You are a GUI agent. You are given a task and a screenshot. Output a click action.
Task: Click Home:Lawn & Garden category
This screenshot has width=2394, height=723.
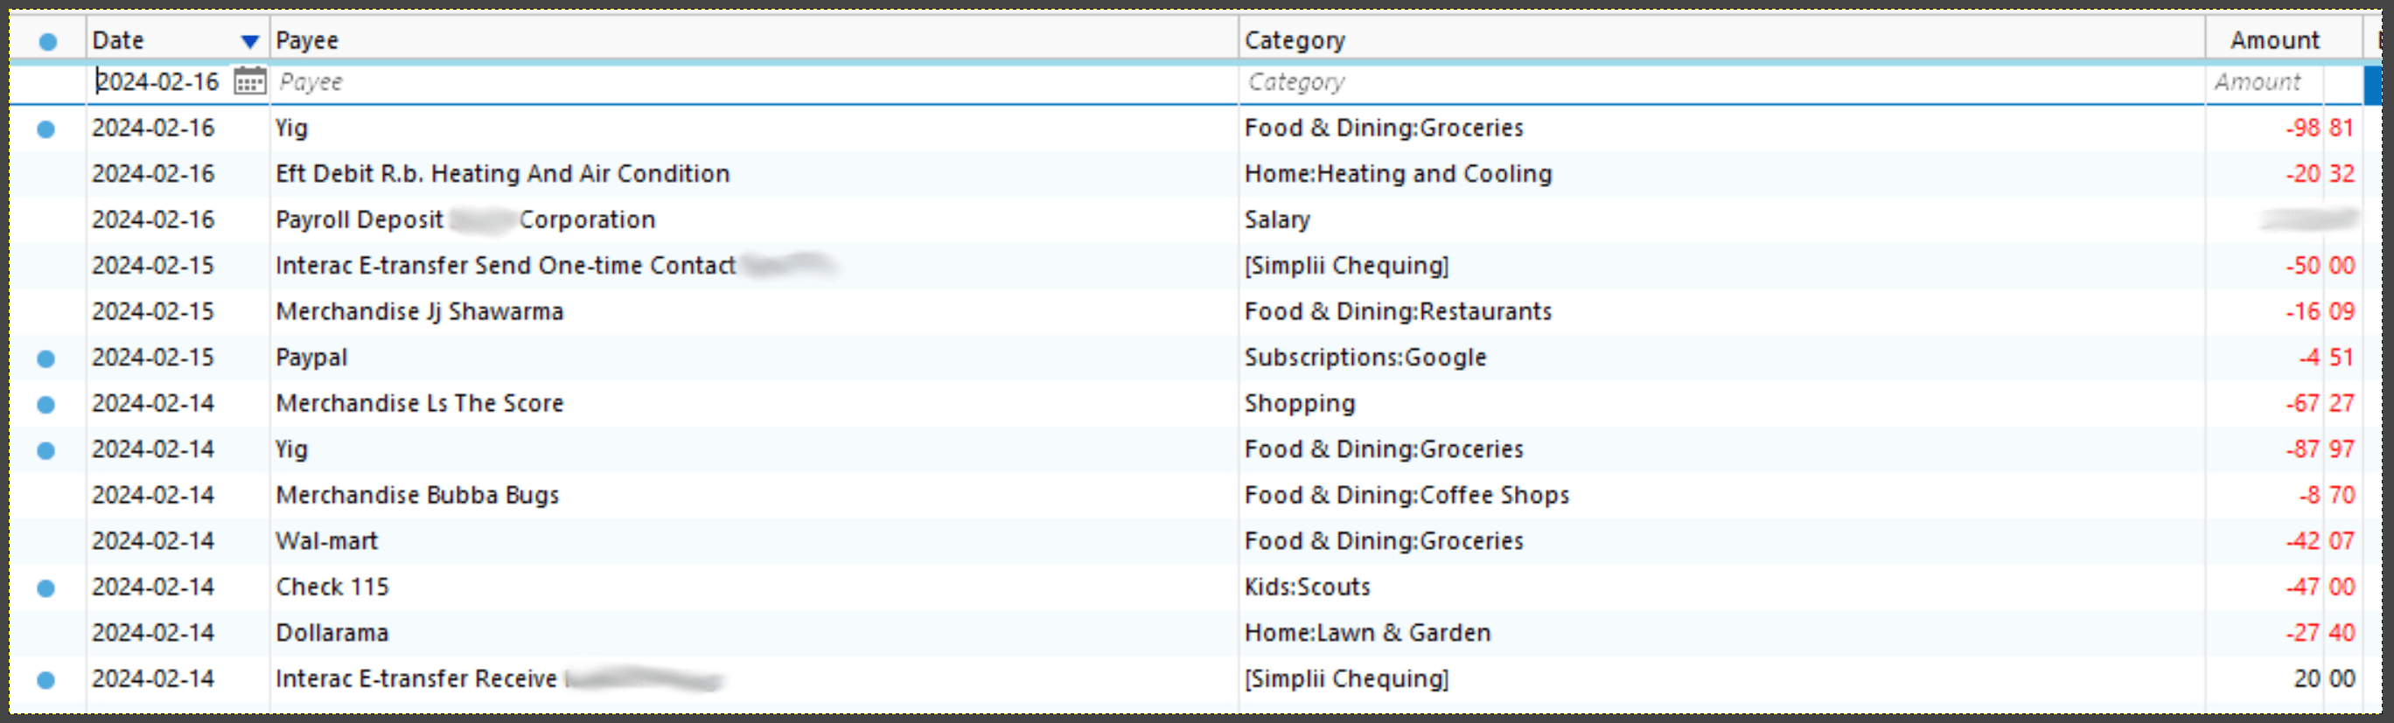1367,633
